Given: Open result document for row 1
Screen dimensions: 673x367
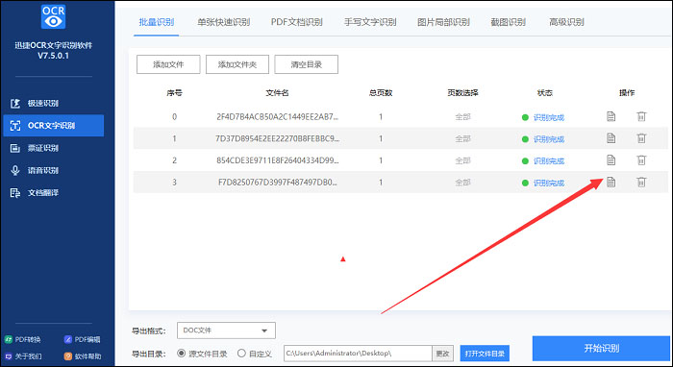Looking at the screenshot, I should (611, 138).
